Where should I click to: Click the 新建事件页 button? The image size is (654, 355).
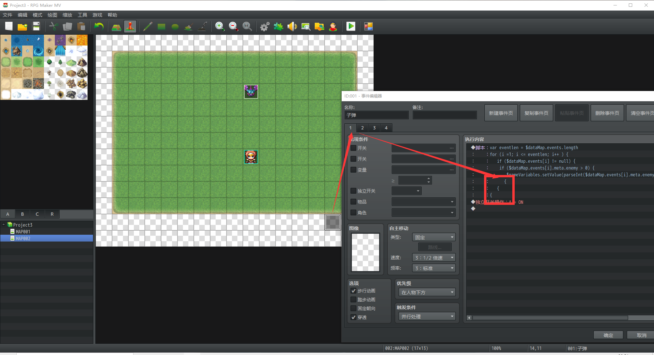(x=501, y=113)
